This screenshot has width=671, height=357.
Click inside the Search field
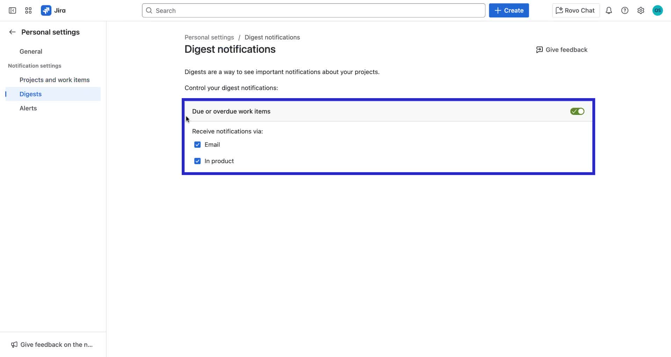pos(313,10)
